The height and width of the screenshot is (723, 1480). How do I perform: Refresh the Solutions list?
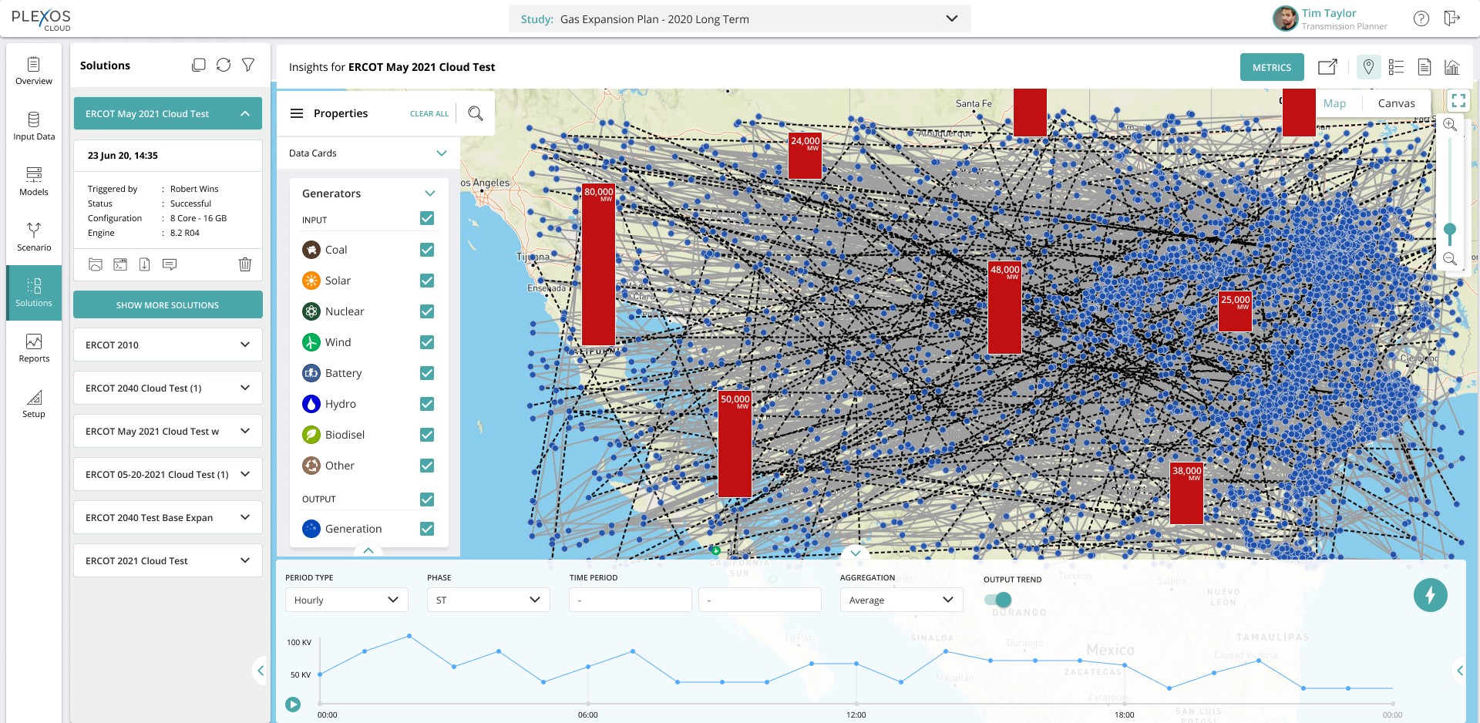tap(224, 66)
